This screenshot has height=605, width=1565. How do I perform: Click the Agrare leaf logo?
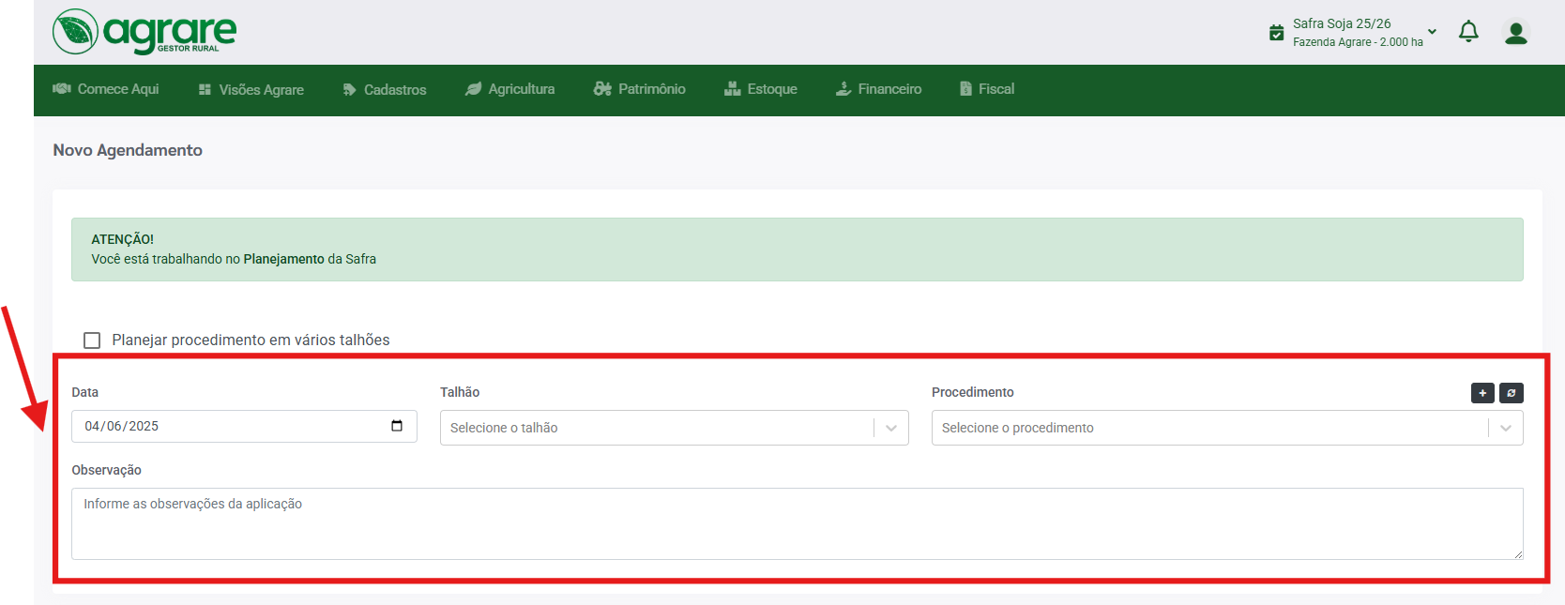click(x=76, y=32)
